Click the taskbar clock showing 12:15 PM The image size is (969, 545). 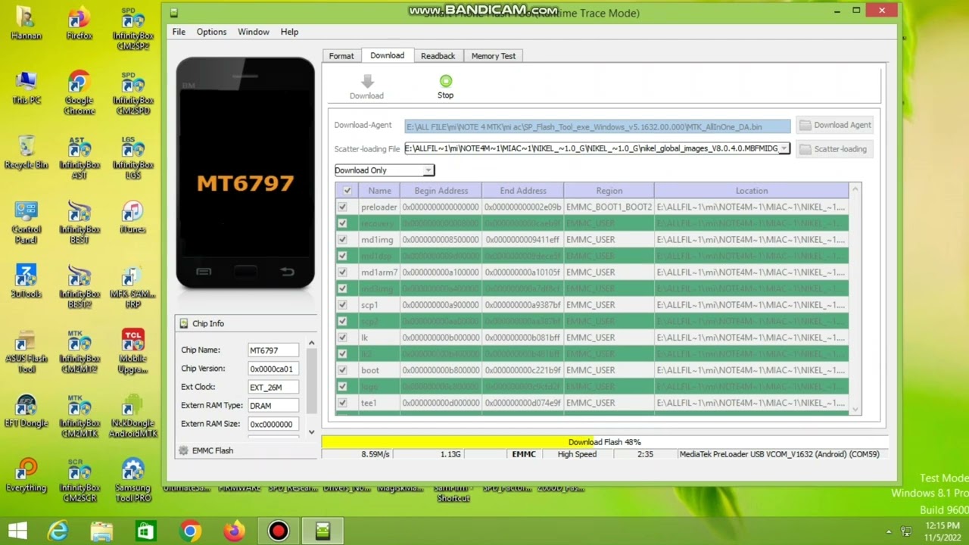coord(941,531)
